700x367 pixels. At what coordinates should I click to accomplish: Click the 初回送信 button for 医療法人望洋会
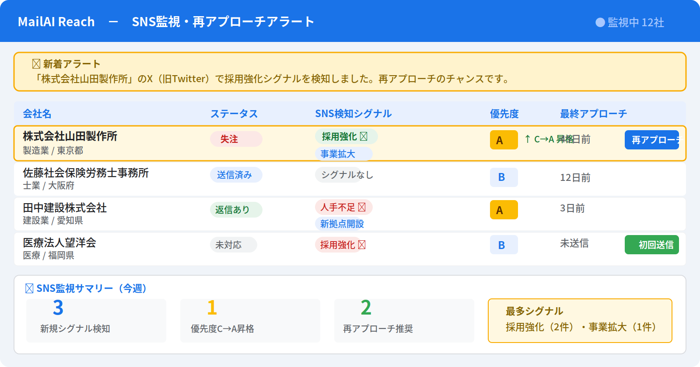click(652, 245)
